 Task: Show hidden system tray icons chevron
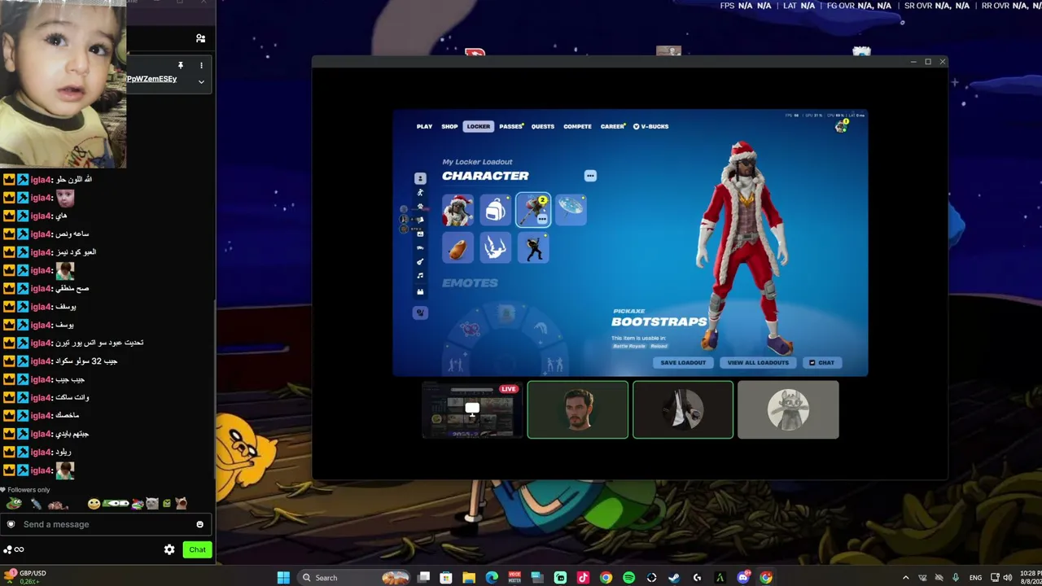tap(905, 578)
